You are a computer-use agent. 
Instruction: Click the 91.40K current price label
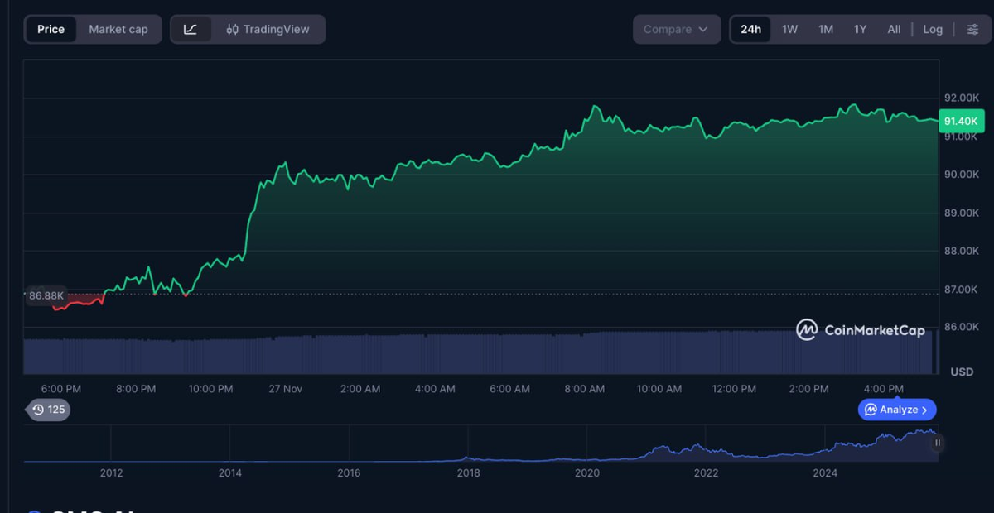[x=961, y=121]
